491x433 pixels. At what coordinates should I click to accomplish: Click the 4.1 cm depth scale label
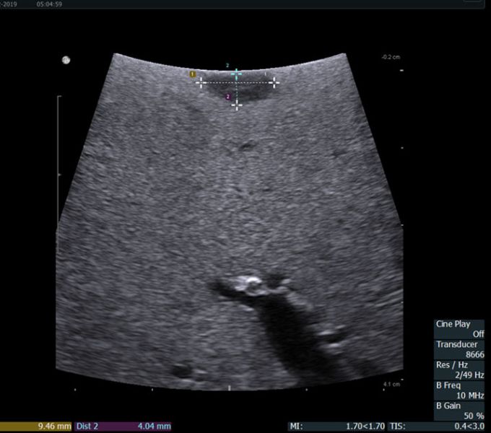pos(391,385)
